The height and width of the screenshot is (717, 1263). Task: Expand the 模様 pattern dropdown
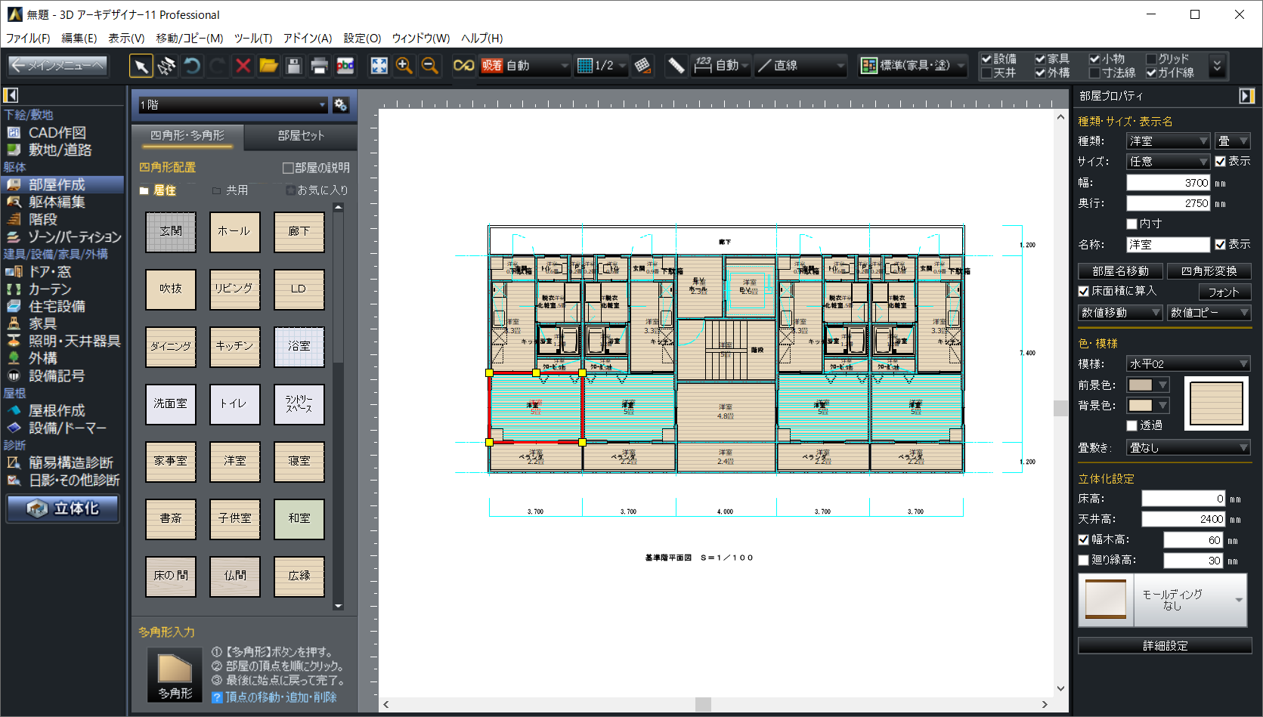(1187, 364)
